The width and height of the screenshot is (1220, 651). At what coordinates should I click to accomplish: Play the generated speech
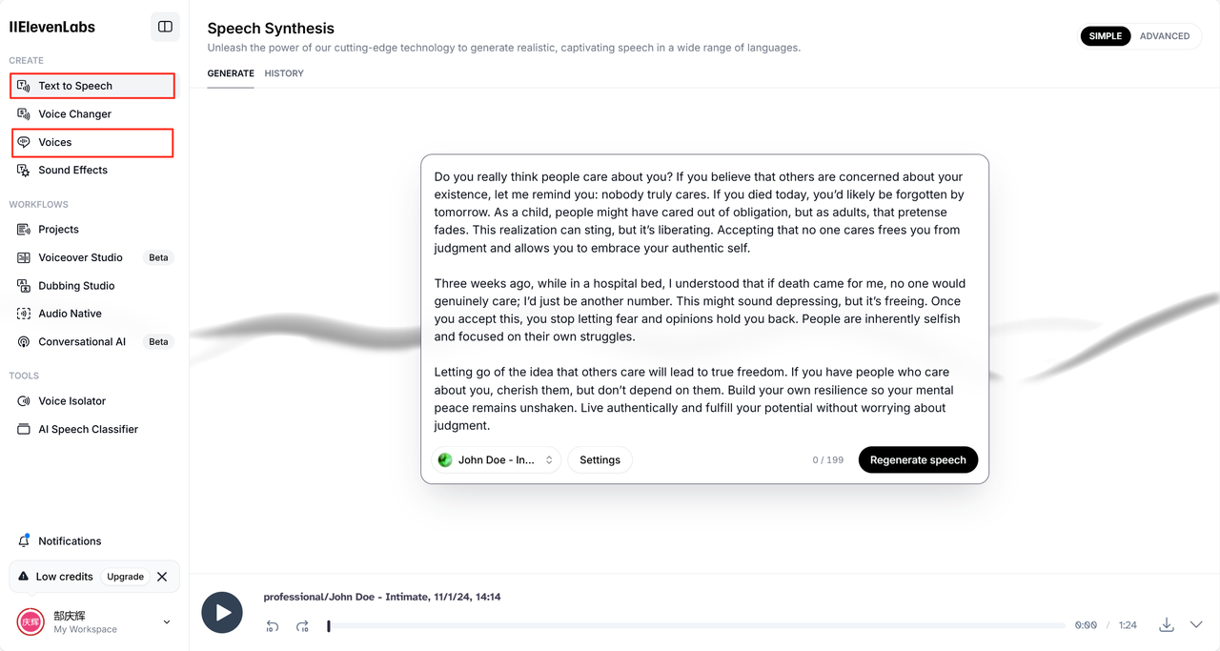click(x=222, y=612)
